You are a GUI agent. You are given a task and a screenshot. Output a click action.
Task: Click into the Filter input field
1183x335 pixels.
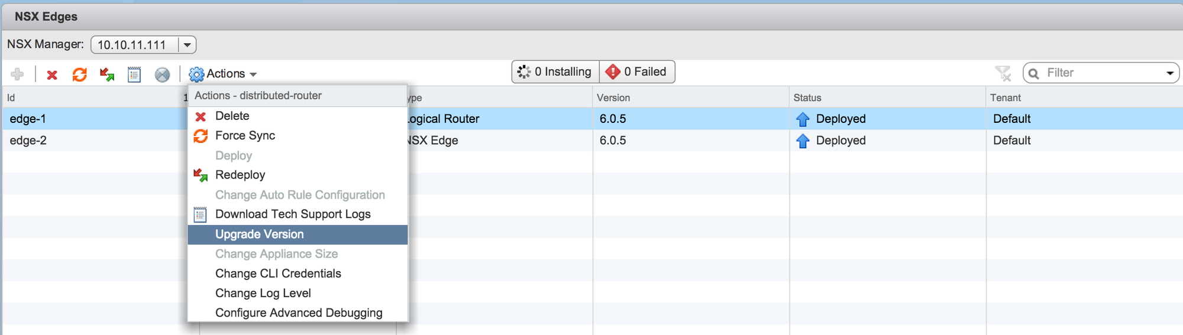(1103, 73)
